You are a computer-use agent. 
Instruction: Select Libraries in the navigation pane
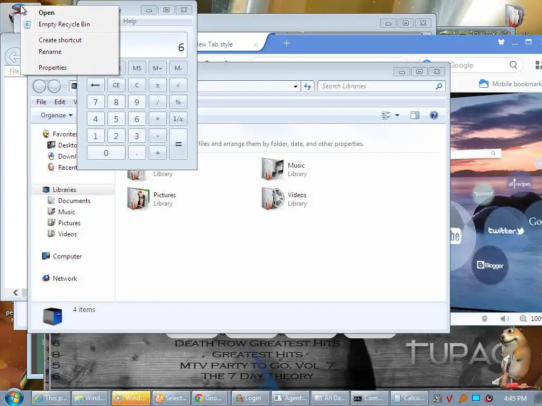point(64,190)
